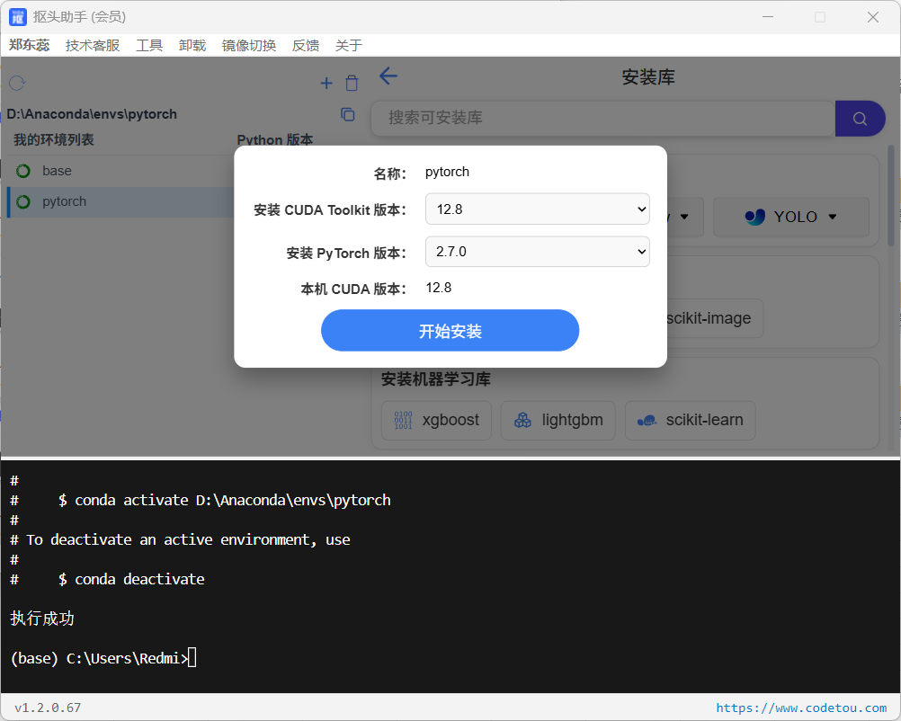The width and height of the screenshot is (901, 721).
Task: Open the 工具 menu
Action: (x=149, y=45)
